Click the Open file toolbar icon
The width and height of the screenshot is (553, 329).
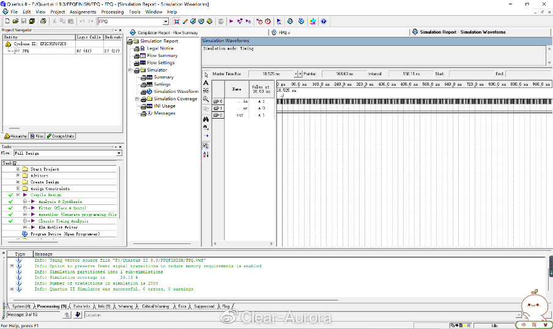(x=15, y=21)
